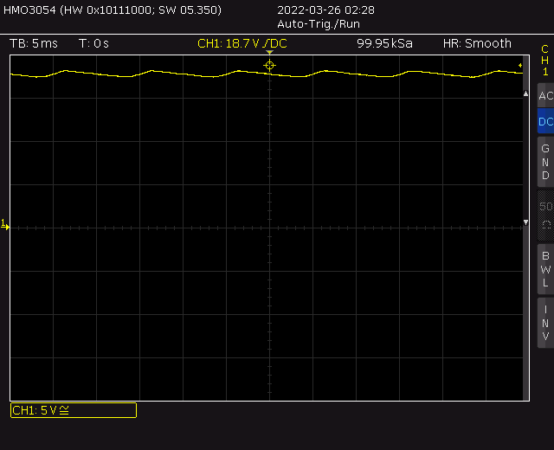Click the trigger point crosshair on waveform
The image size is (554, 450).
[269, 65]
